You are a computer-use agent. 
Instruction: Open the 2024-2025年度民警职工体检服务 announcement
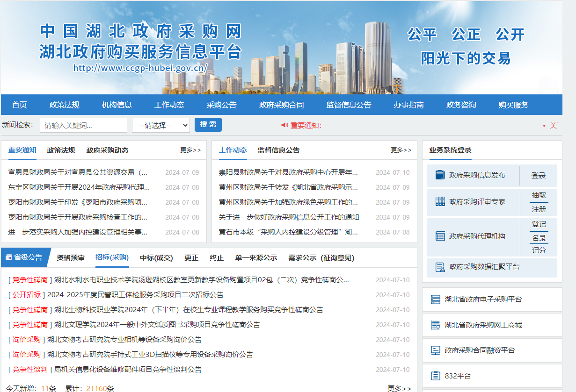pyautogui.click(x=135, y=295)
